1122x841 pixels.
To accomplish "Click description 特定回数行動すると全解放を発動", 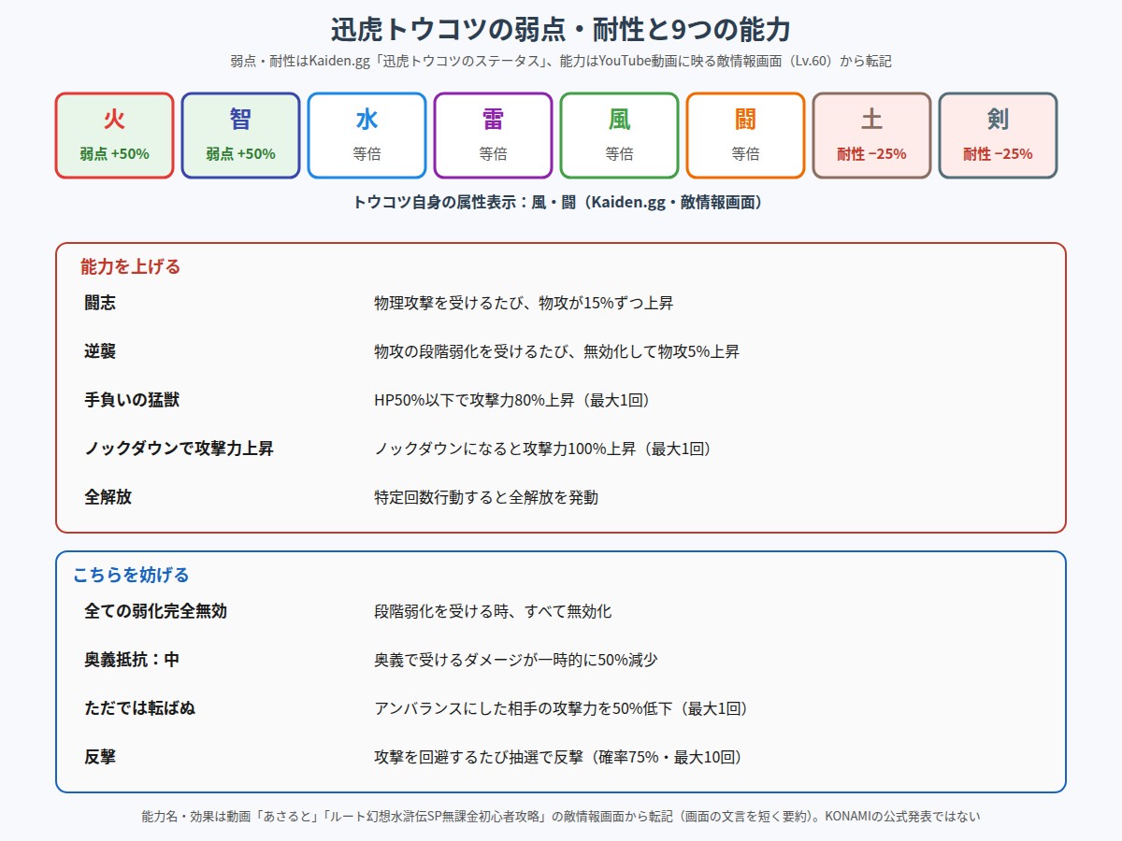I will 486,498.
